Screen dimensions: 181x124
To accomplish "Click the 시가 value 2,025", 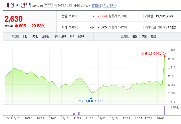I will pos(74,27).
